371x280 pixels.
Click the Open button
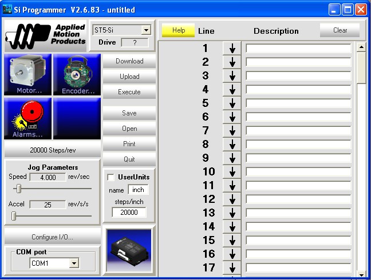(129, 129)
